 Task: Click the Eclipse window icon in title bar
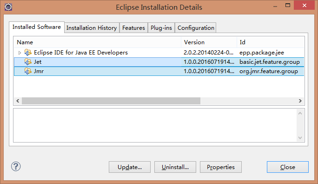pos(8,7)
